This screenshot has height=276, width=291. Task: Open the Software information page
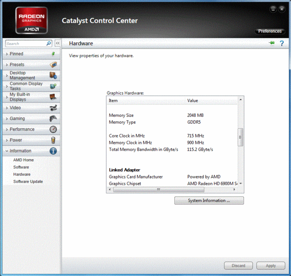pyautogui.click(x=21, y=167)
